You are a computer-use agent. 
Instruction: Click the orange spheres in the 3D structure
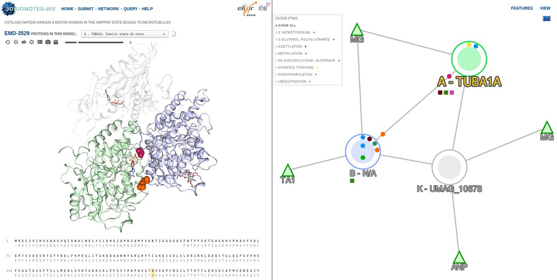[143, 183]
